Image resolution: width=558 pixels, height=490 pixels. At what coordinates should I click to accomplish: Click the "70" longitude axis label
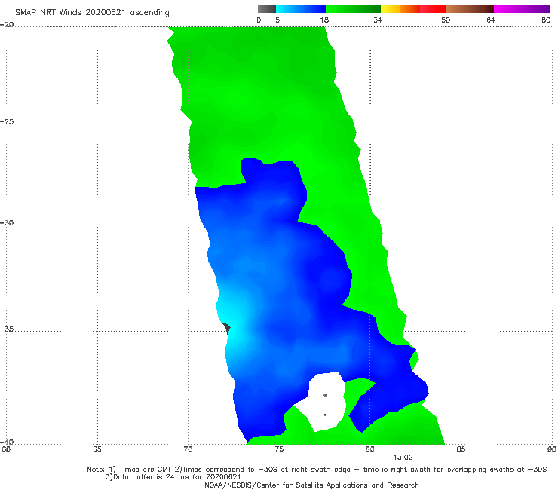[x=188, y=449]
